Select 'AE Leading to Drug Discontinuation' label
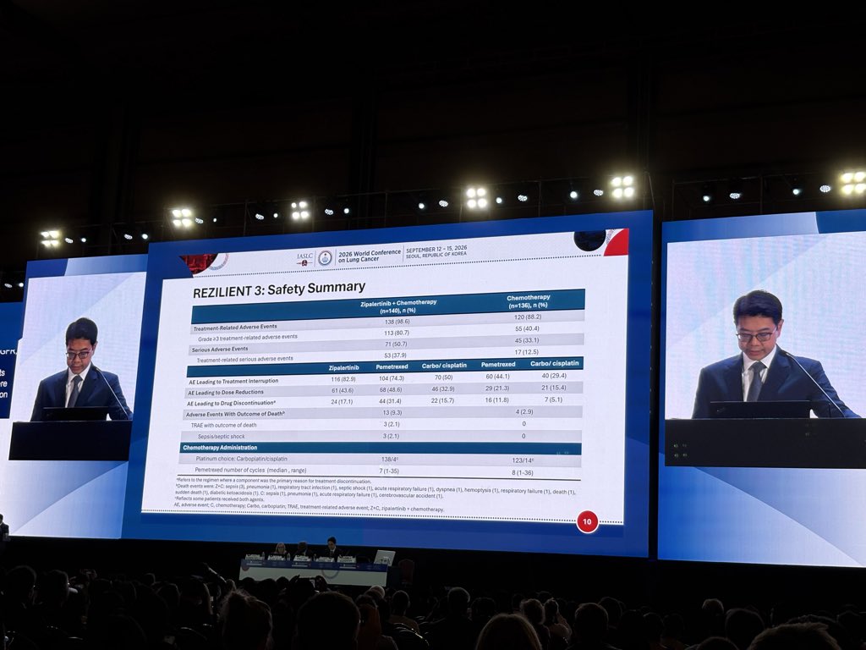The image size is (866, 650). pos(231,404)
